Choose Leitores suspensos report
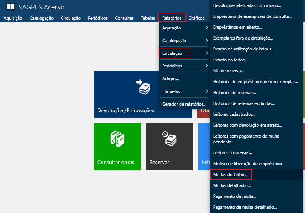The height and width of the screenshot is (213, 305). [232, 153]
